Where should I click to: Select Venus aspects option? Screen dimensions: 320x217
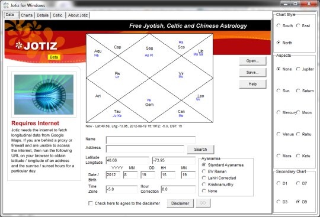[285, 134]
